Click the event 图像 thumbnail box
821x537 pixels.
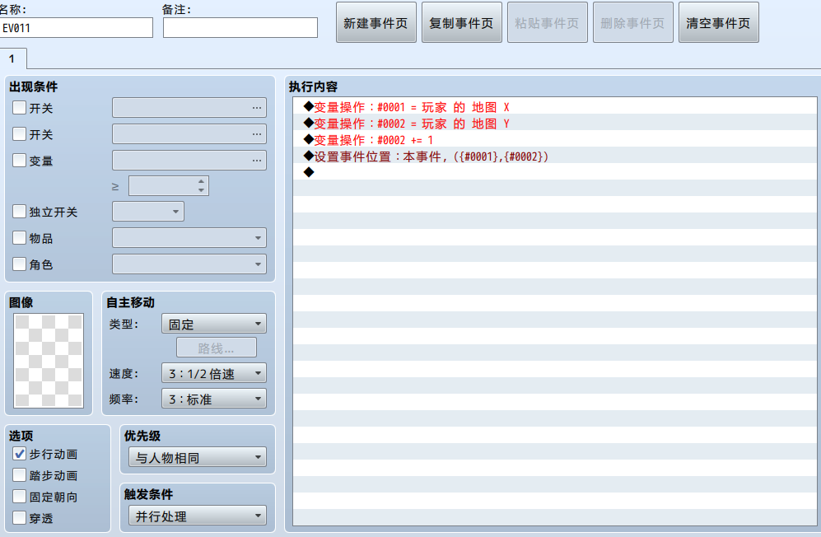[x=49, y=361]
